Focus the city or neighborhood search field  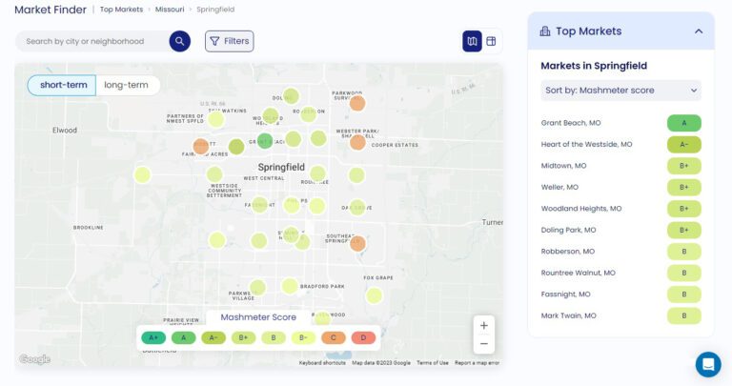click(x=91, y=41)
